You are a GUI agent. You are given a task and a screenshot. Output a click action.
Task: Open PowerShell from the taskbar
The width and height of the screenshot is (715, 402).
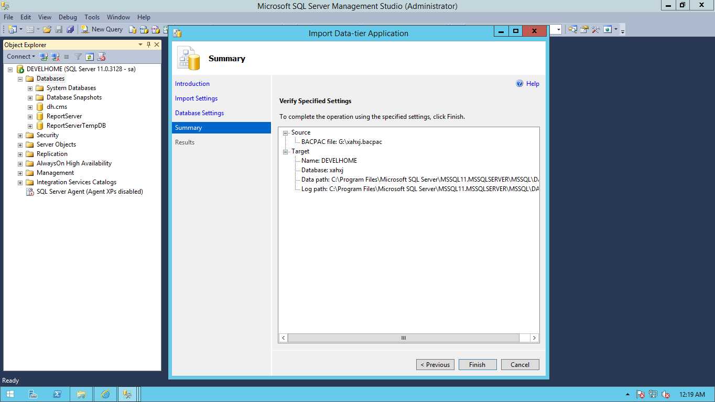click(57, 394)
